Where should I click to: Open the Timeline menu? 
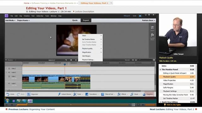click(27, 16)
